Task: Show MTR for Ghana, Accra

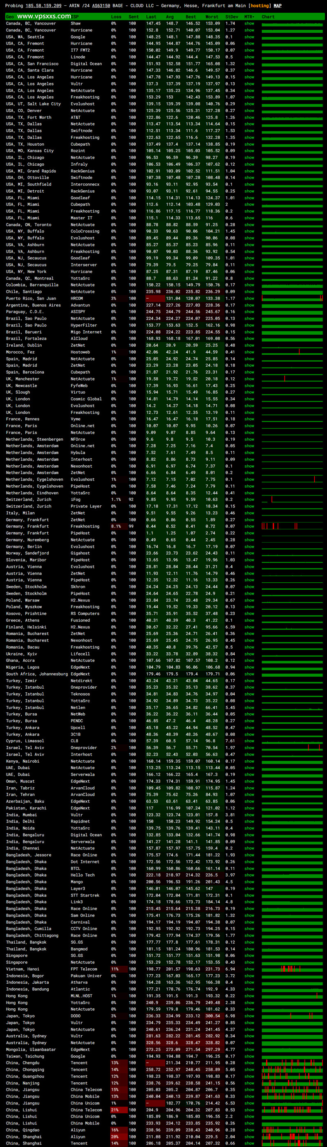Action: tap(249, 660)
